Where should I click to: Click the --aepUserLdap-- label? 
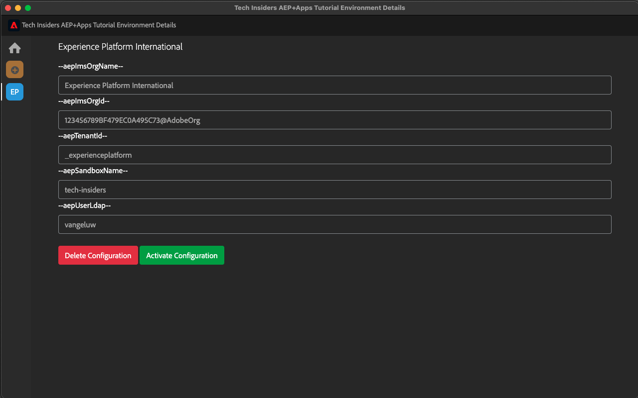point(84,205)
